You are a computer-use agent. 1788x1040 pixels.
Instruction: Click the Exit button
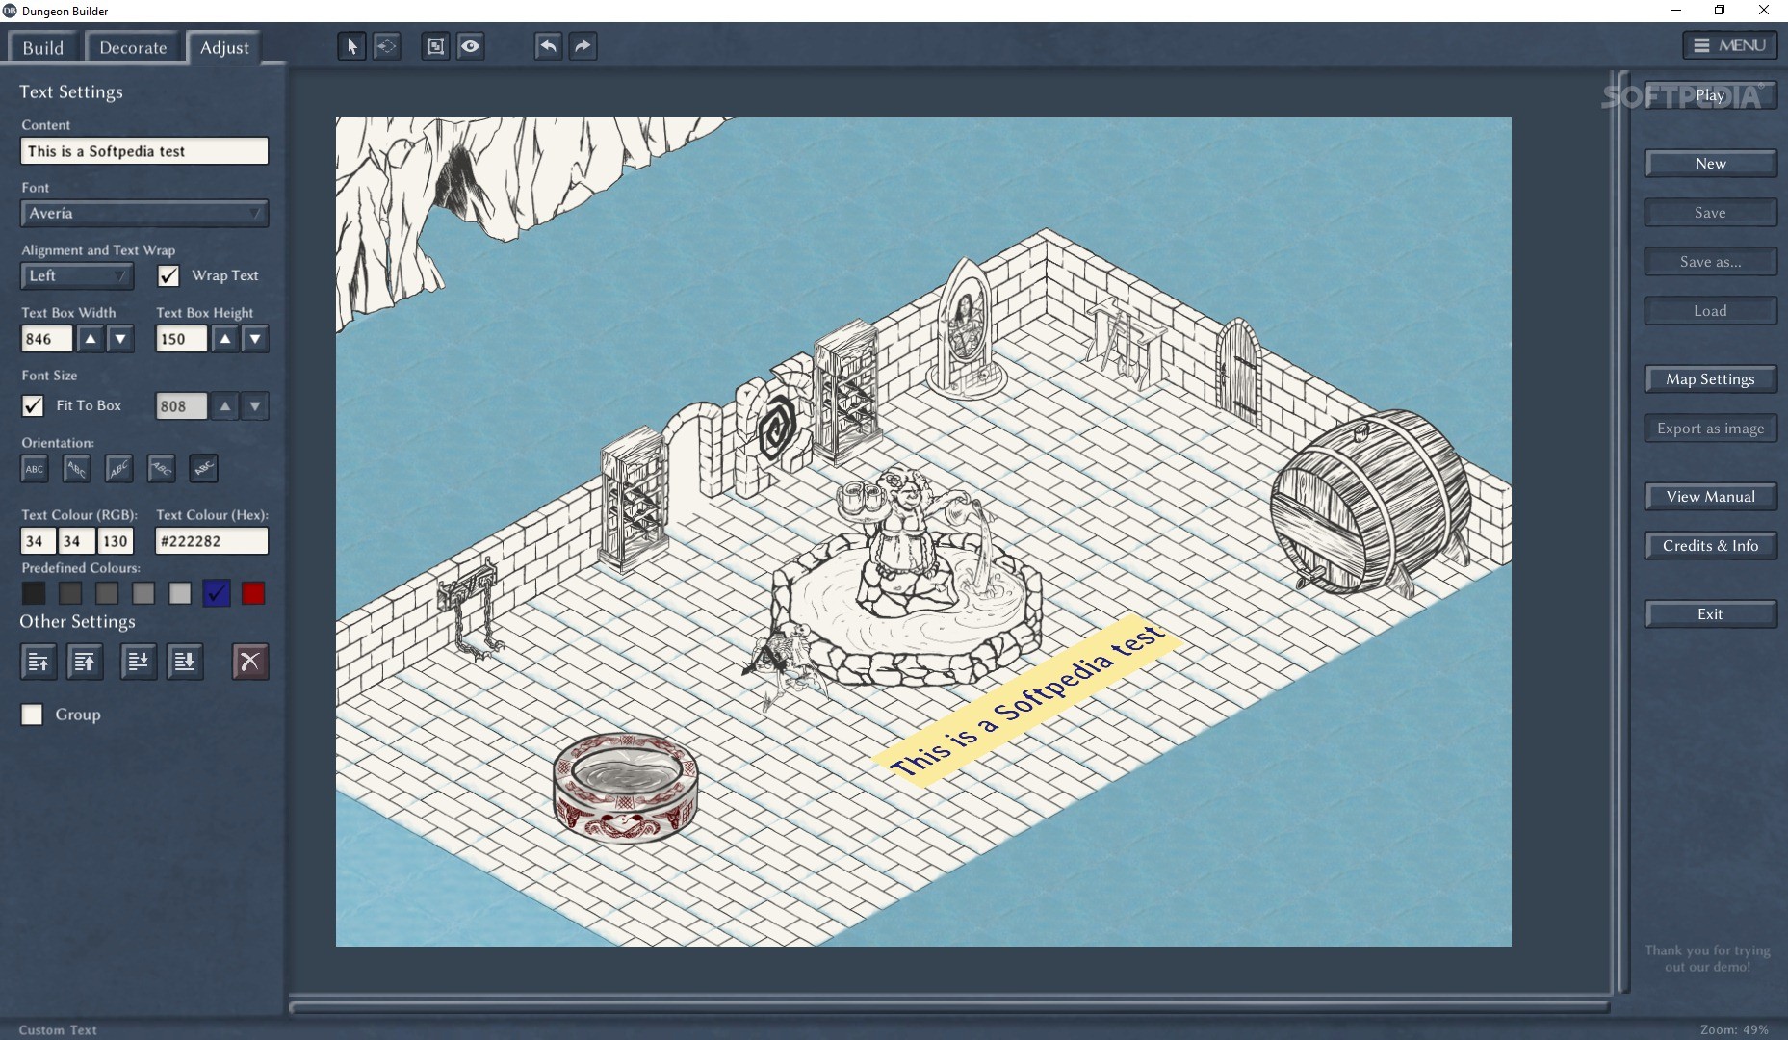click(x=1710, y=614)
